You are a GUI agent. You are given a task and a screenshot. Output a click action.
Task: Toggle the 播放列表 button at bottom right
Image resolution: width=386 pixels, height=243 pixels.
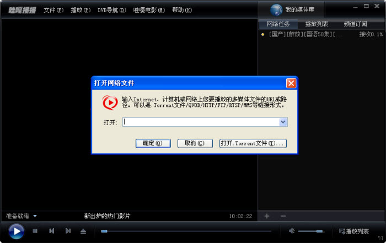(x=354, y=231)
